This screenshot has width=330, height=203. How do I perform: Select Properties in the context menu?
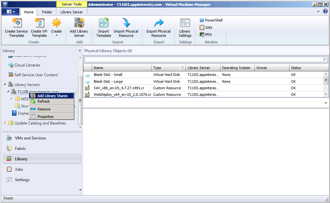[45, 117]
